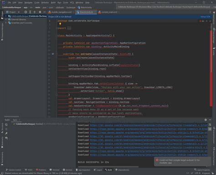Hide the Project panel with minus icon

point(44,12)
